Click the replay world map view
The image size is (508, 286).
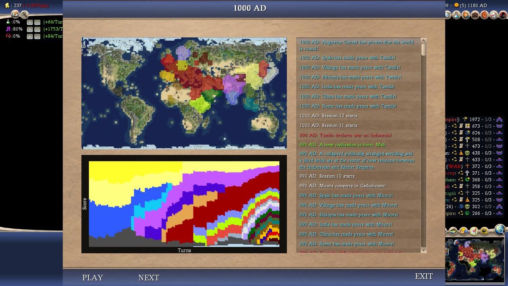point(184,93)
